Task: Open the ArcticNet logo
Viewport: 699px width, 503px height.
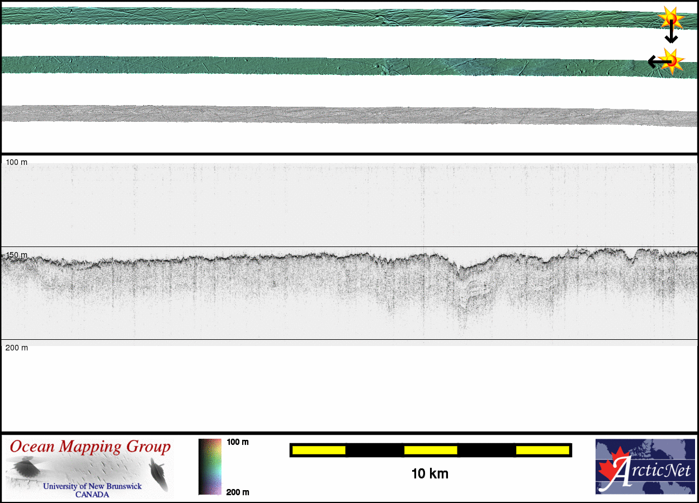Action: coord(644,467)
